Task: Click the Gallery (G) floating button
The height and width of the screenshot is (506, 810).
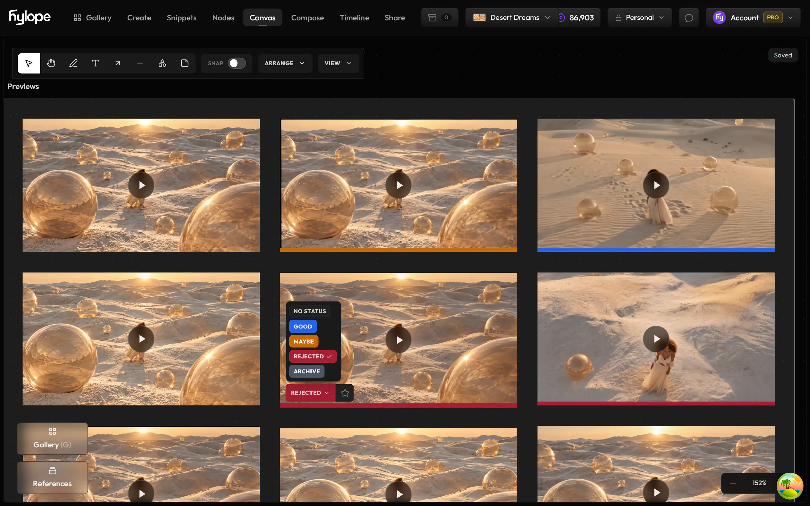Action: (x=52, y=439)
